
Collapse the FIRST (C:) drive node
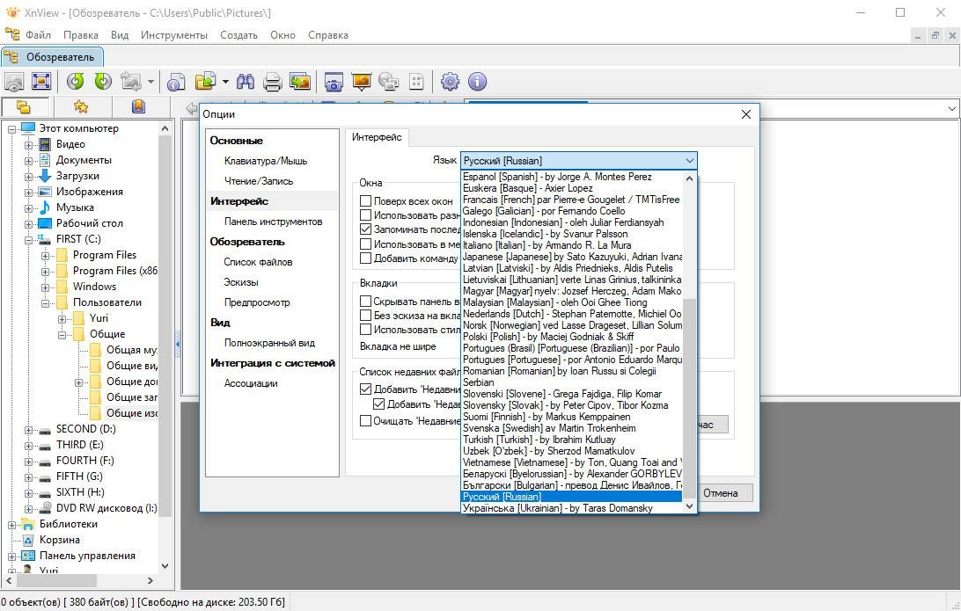tap(29, 240)
